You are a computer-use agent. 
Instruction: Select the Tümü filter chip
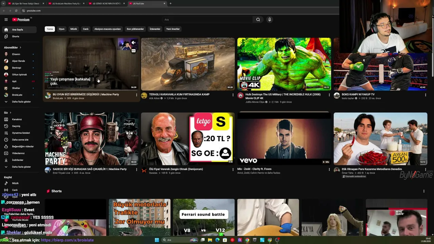click(50, 29)
